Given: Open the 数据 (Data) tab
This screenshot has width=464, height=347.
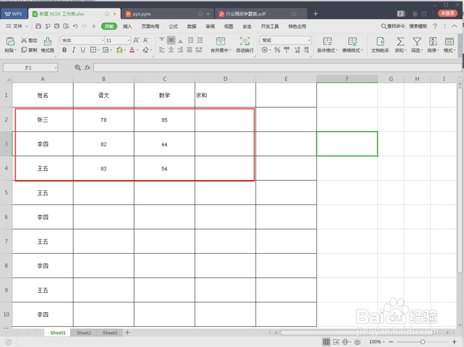Looking at the screenshot, I should [x=192, y=26].
